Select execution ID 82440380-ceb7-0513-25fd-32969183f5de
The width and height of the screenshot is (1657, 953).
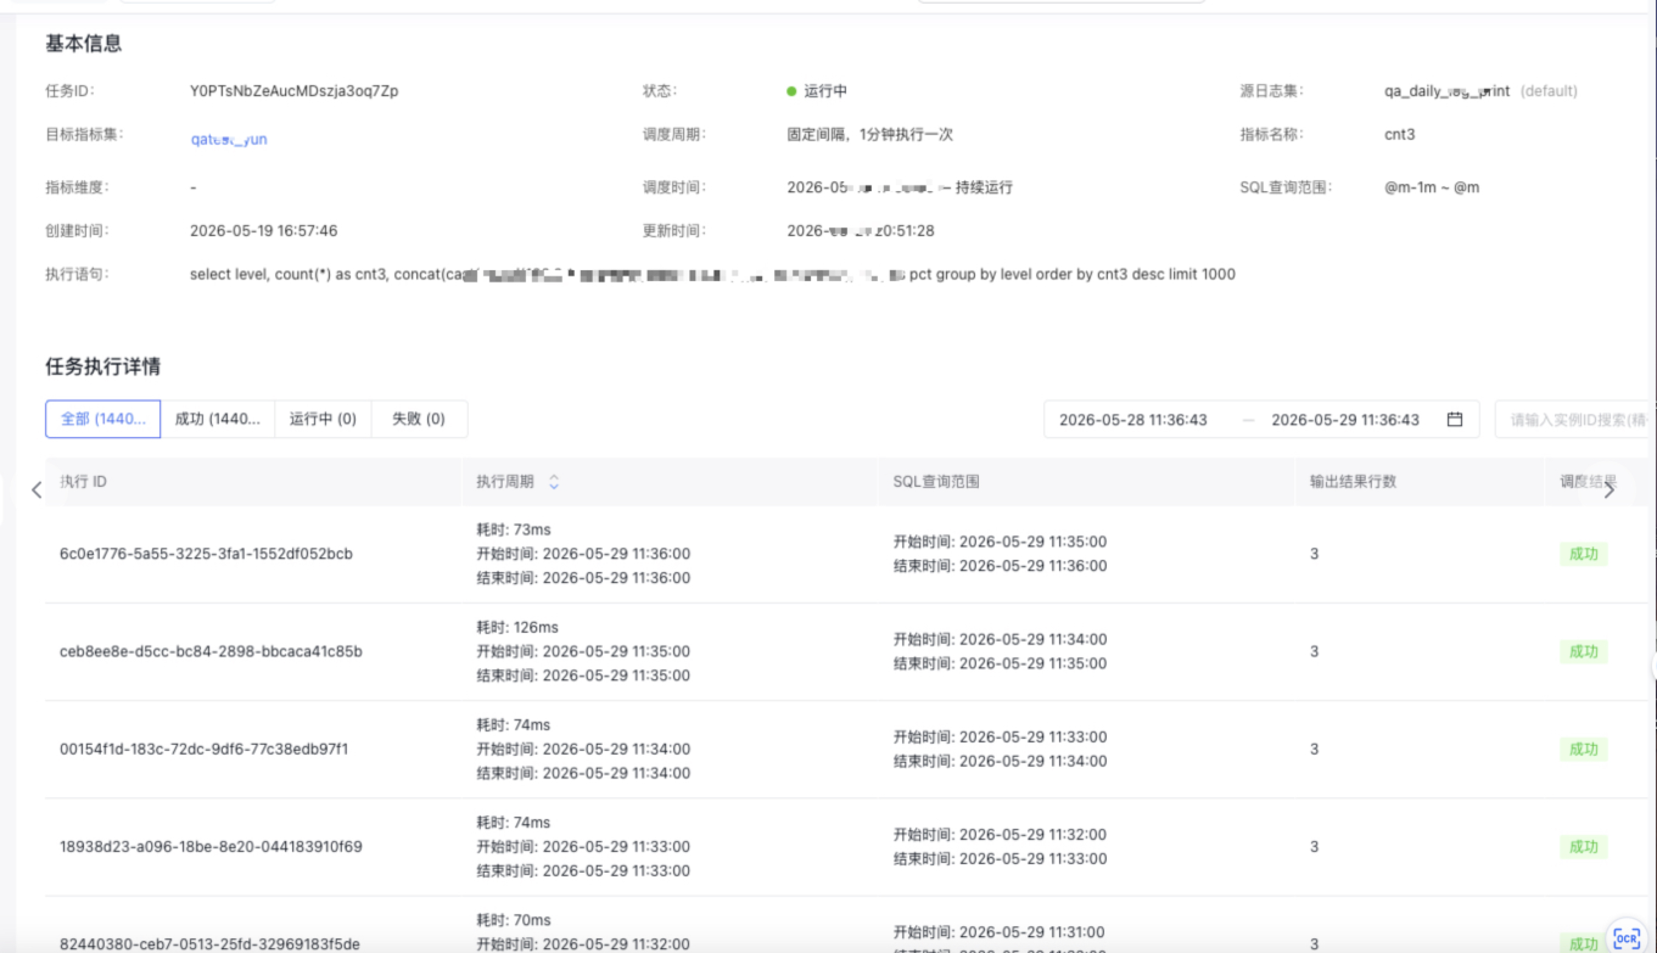pos(209,944)
